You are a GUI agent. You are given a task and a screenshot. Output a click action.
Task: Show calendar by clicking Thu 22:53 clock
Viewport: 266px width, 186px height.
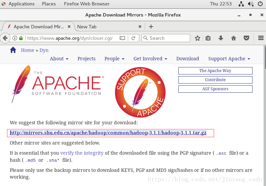coord(221,4)
